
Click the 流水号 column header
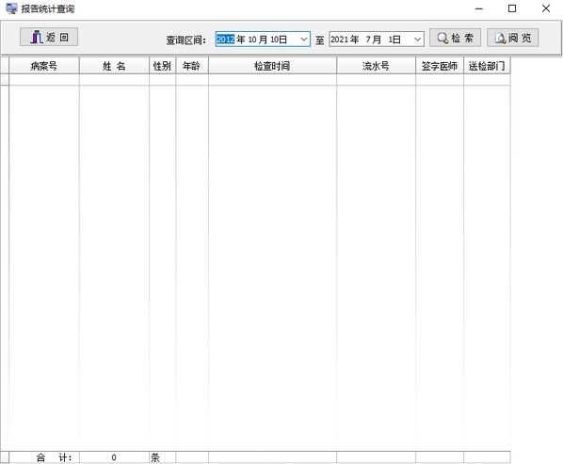[x=377, y=66]
